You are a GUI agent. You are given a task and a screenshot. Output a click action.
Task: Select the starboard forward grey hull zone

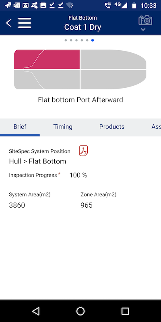pyautogui.click(x=113, y=80)
